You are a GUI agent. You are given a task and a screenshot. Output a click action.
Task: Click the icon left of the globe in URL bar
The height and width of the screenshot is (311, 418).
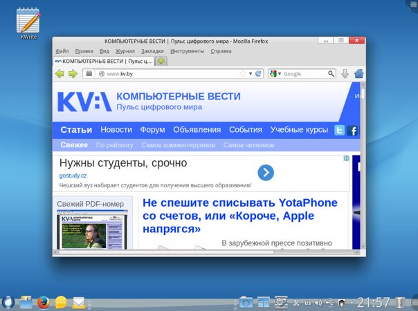click(x=89, y=73)
